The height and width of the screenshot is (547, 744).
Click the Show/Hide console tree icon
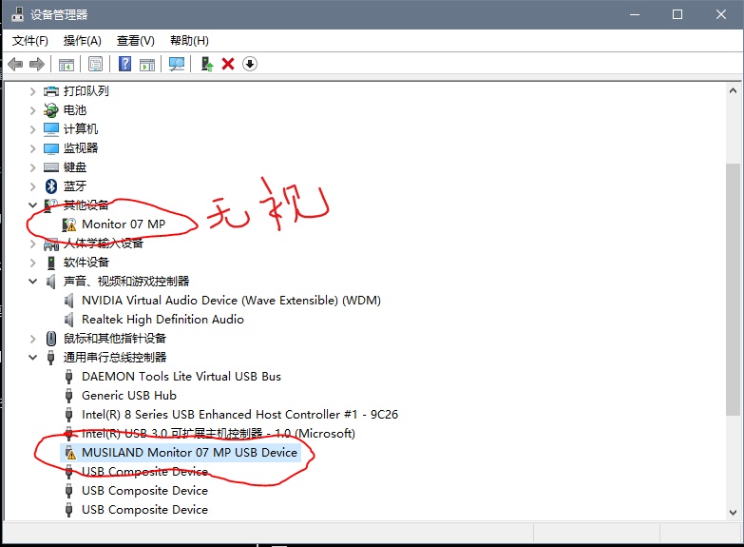click(x=67, y=64)
